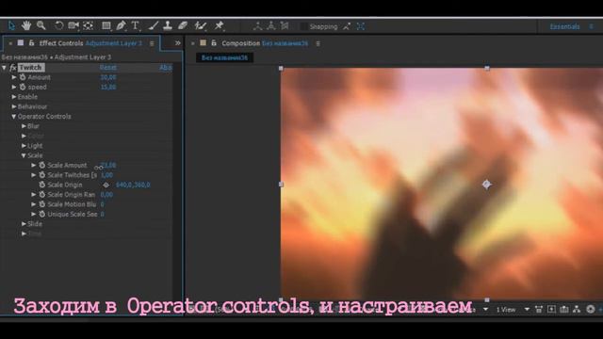Viewport: 603px width, 339px height.
Task: Click the Composition Flowchart icon in viewer footer
Action: click(577, 309)
